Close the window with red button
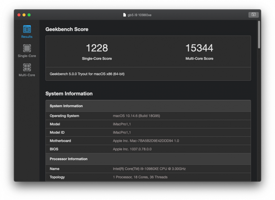This screenshot has height=200, width=275. (x=19, y=15)
